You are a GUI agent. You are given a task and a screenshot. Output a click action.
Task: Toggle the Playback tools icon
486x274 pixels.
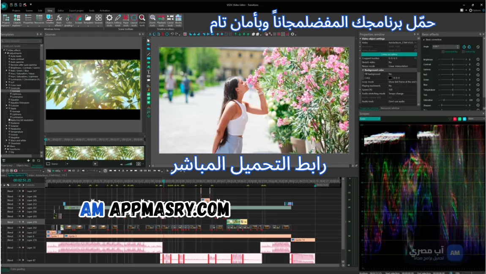click(x=161, y=20)
